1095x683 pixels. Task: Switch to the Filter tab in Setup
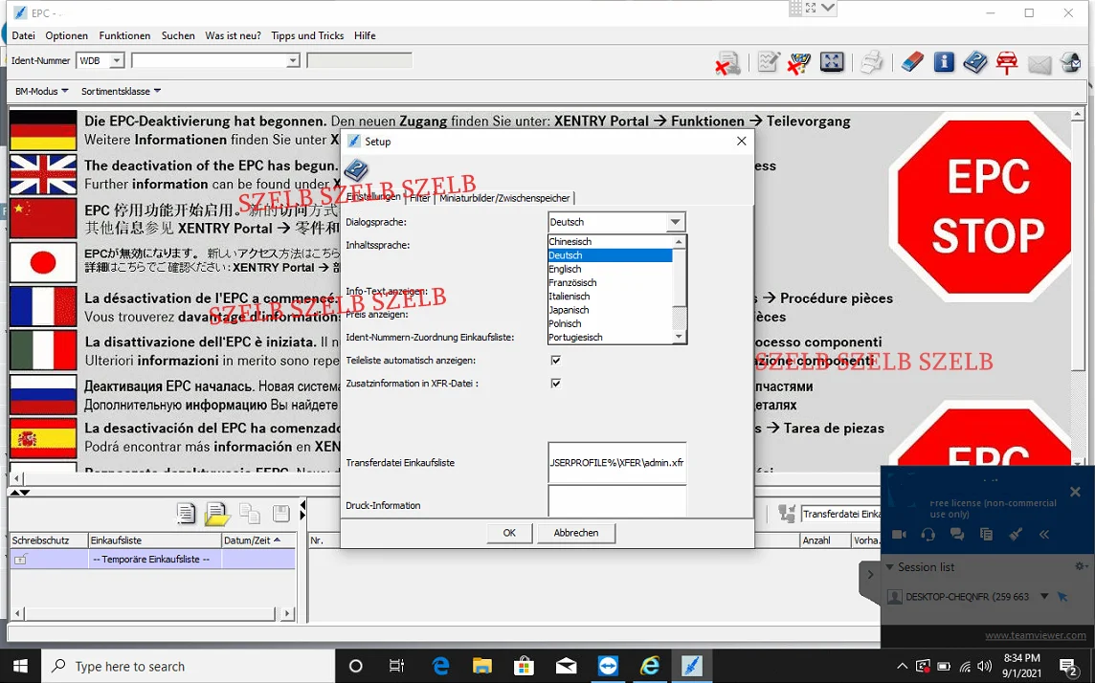click(419, 198)
